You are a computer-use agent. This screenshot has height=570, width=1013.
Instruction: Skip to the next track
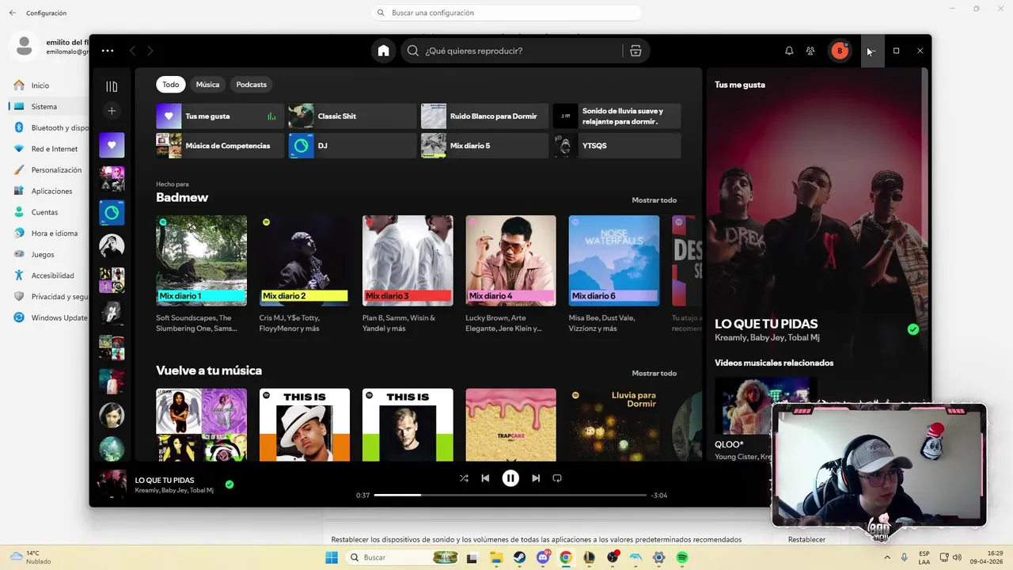pyautogui.click(x=536, y=478)
